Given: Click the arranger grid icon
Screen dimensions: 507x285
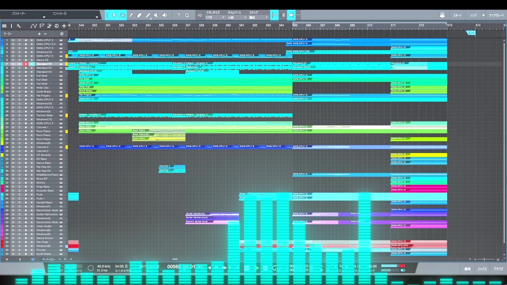Looking at the screenshot, I should point(50,26).
